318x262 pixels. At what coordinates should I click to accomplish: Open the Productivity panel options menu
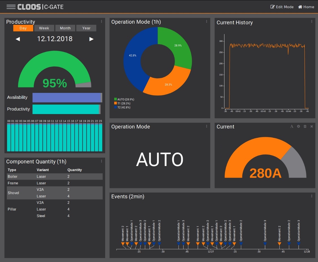click(101, 21)
